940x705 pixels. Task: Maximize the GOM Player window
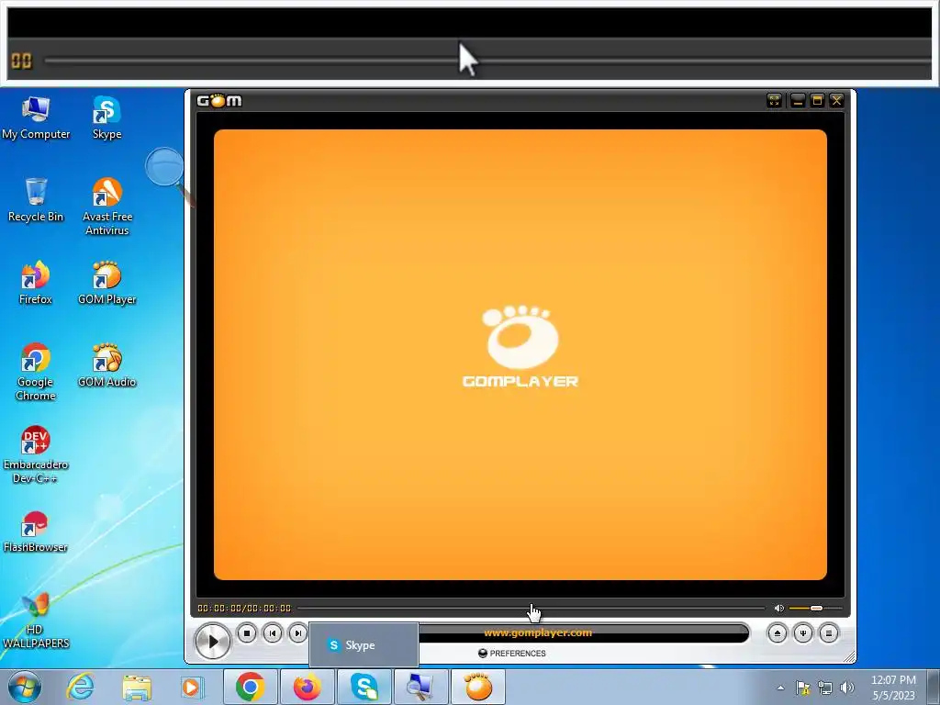[816, 101]
